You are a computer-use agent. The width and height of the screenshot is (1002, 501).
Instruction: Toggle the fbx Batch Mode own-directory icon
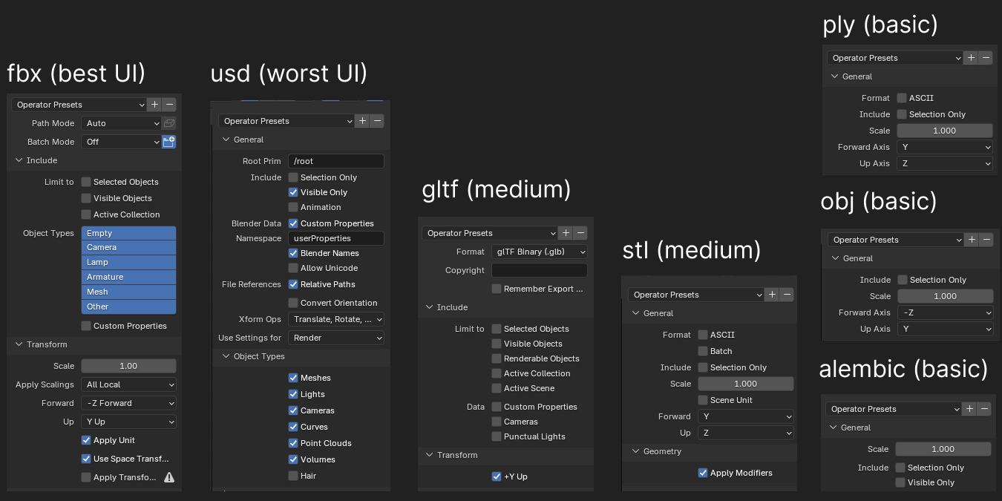pos(169,142)
